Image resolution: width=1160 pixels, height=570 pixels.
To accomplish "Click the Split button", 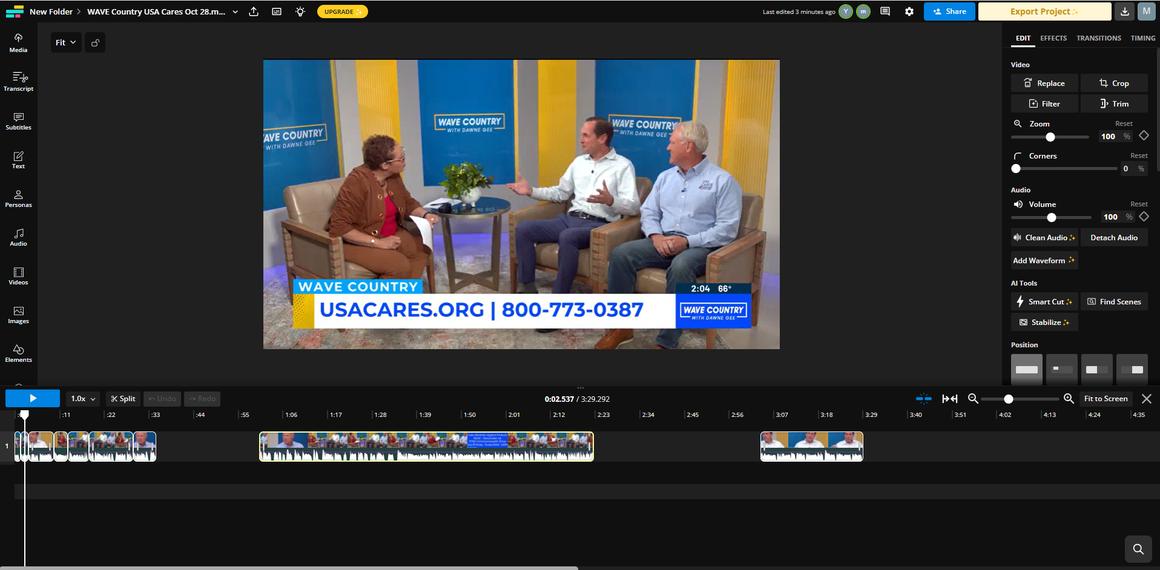I will 123,399.
